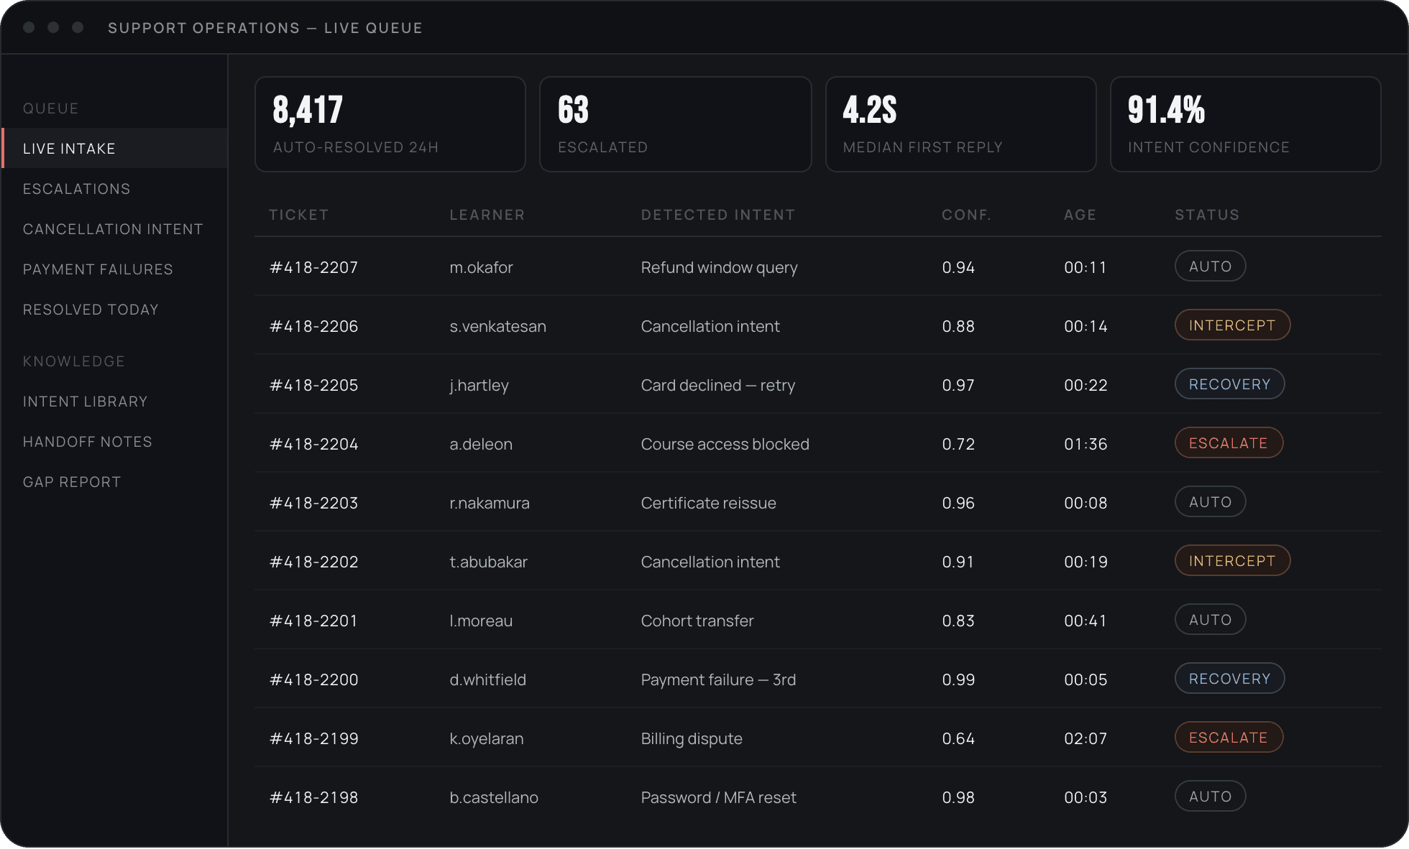Click AUTO badge for ticket #418-2203

pos(1211,502)
